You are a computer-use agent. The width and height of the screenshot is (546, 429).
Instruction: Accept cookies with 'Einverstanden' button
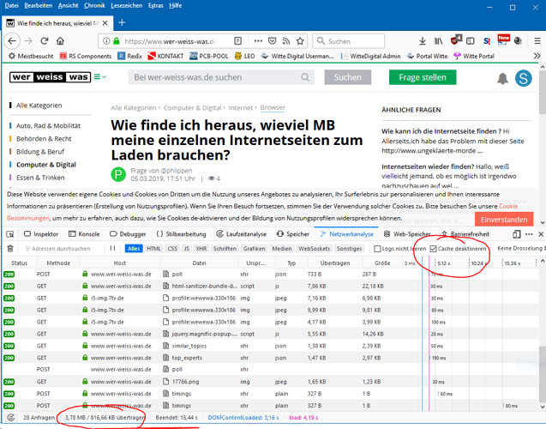click(x=504, y=220)
